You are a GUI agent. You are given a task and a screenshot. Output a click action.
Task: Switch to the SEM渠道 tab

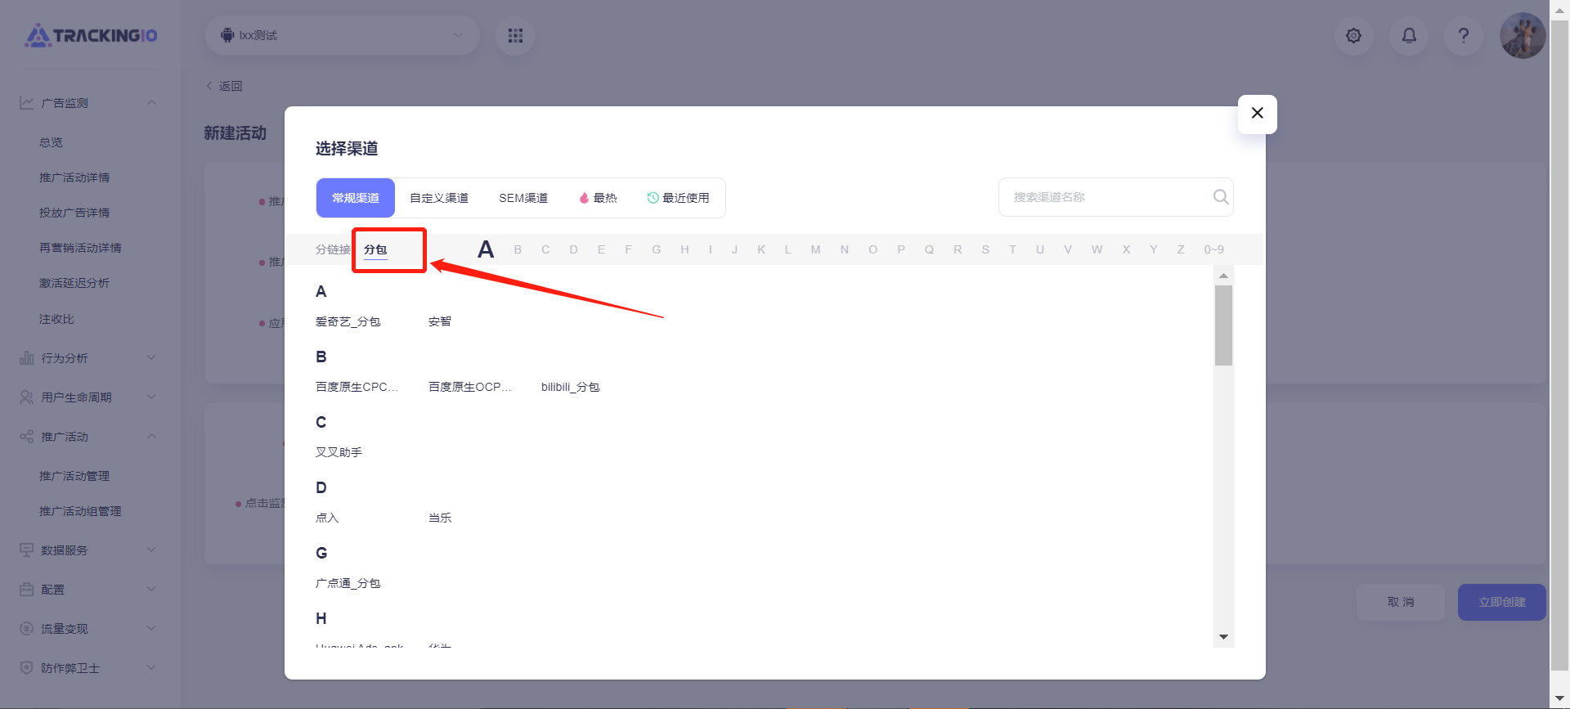523,198
